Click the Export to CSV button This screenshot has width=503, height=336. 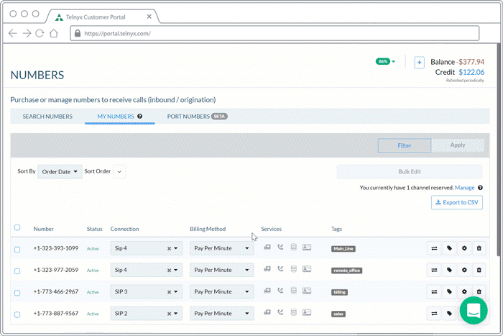tap(457, 202)
